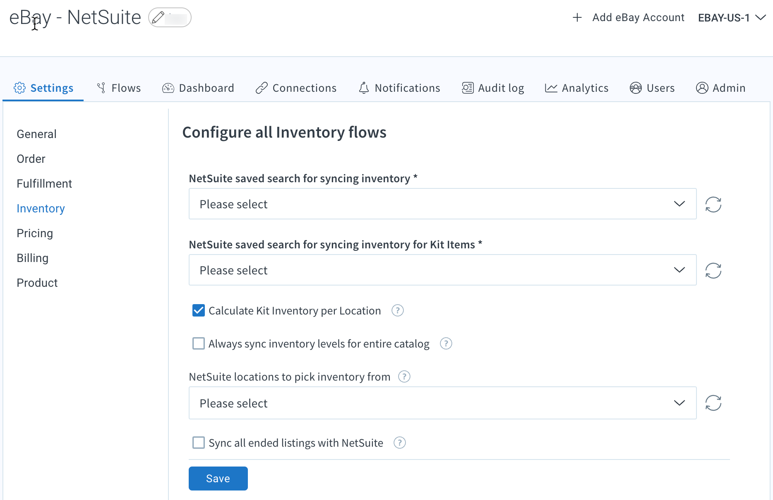Click the Save button
Viewport: 773px width, 500px height.
coord(218,479)
